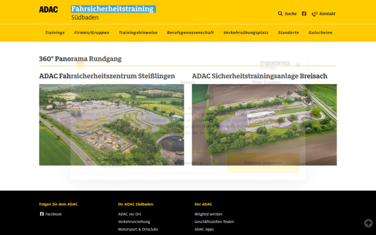
Task: Click Südbaden subtitle in header
Action: pos(85,18)
